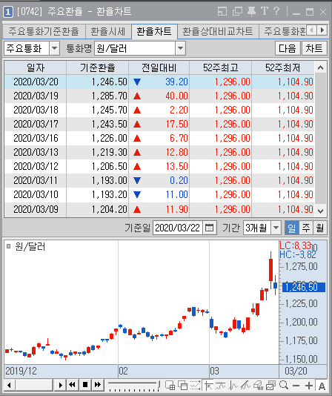Click the chart scroll right arrow
This screenshot has height=396, width=332.
60,385
